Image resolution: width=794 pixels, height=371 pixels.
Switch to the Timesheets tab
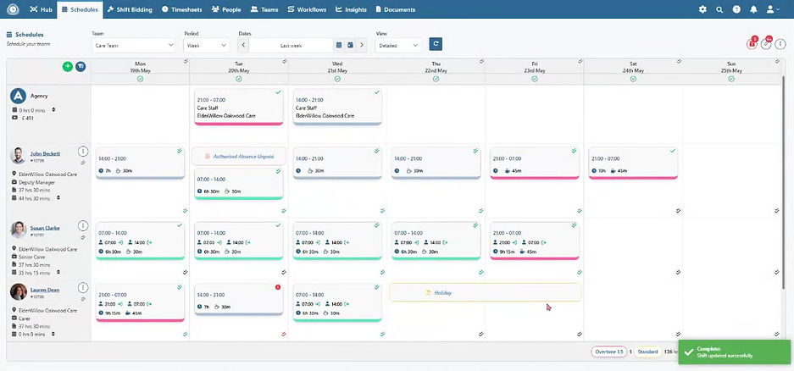point(182,9)
